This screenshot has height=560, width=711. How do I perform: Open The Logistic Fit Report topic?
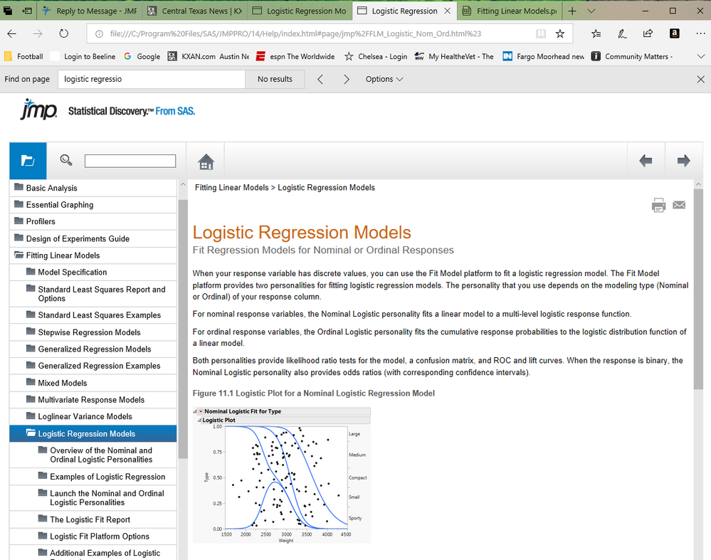pos(93,519)
